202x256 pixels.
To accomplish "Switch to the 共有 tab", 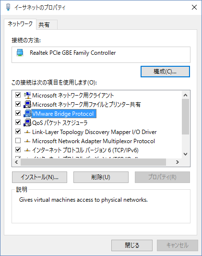I will (47, 24).
